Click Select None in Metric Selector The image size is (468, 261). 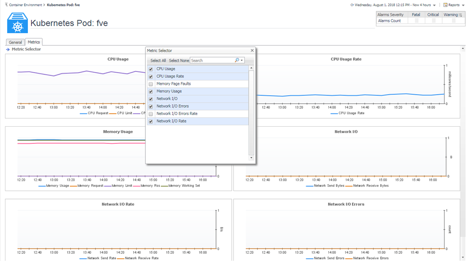tap(179, 61)
